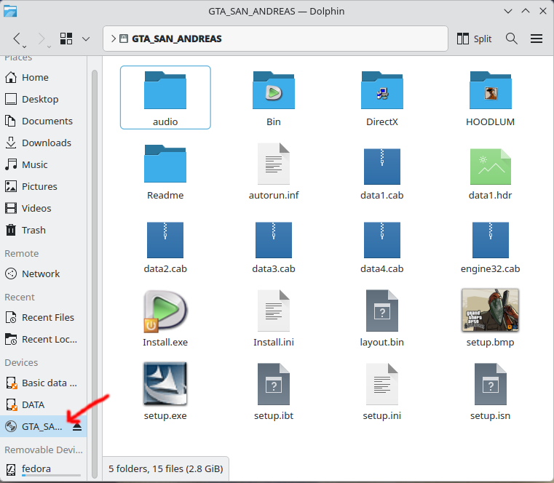This screenshot has height=483, width=554.
Task: Open Recent Locations entry
Action: pyautogui.click(x=43, y=339)
